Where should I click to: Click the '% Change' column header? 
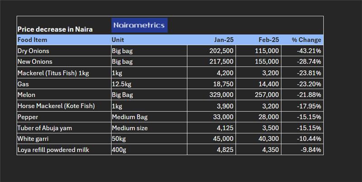[306, 40]
